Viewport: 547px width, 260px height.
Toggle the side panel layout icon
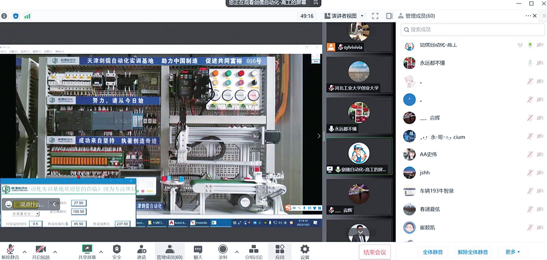point(389,16)
